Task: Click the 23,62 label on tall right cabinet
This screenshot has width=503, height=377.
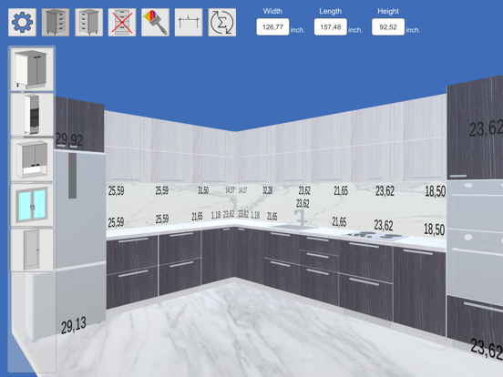Action: [486, 128]
